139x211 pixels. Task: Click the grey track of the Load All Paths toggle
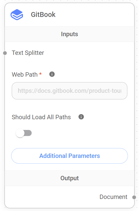(28, 133)
